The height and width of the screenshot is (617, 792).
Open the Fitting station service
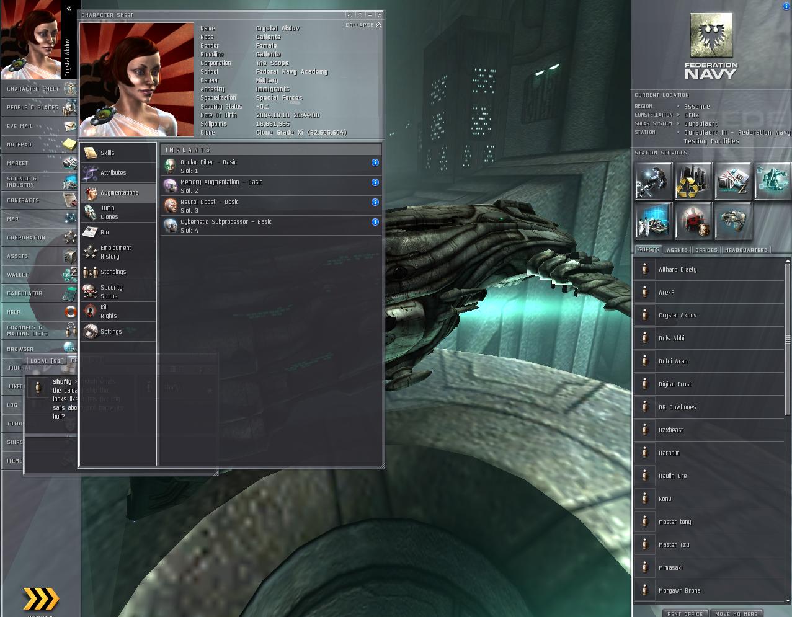click(x=773, y=180)
